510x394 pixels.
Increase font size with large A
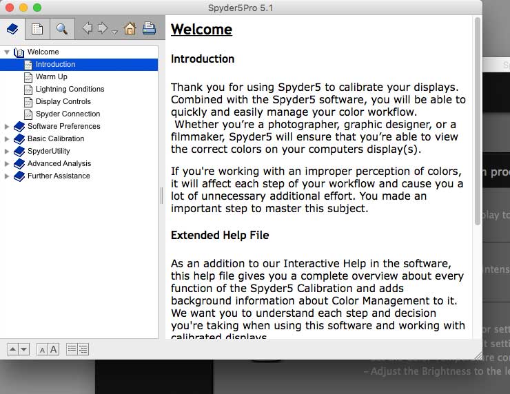coord(54,349)
